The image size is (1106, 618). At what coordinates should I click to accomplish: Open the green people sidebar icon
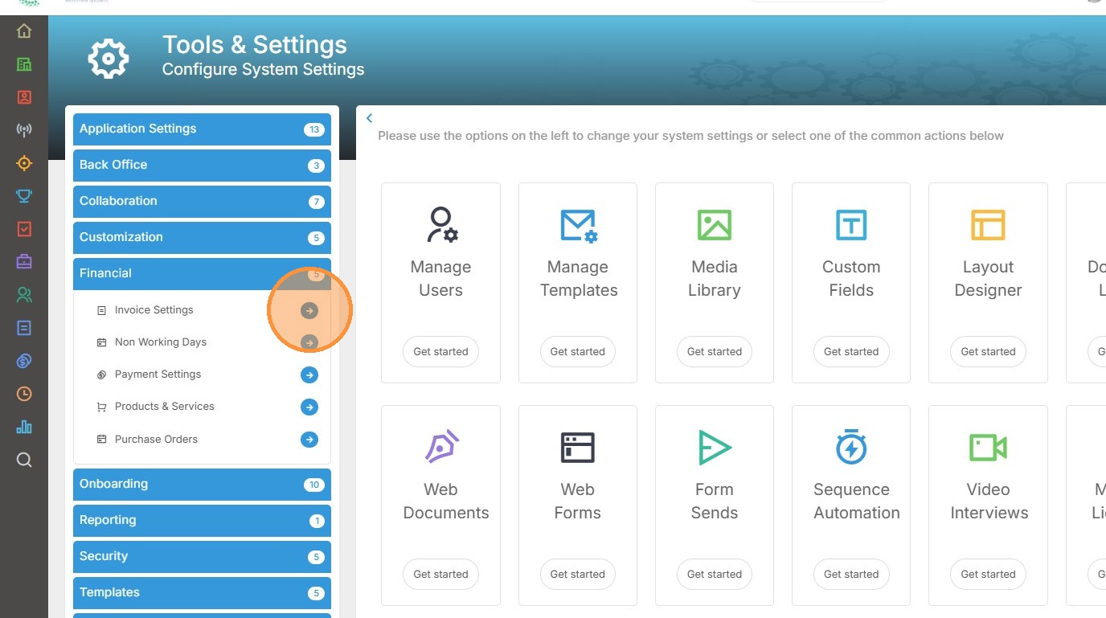24,295
